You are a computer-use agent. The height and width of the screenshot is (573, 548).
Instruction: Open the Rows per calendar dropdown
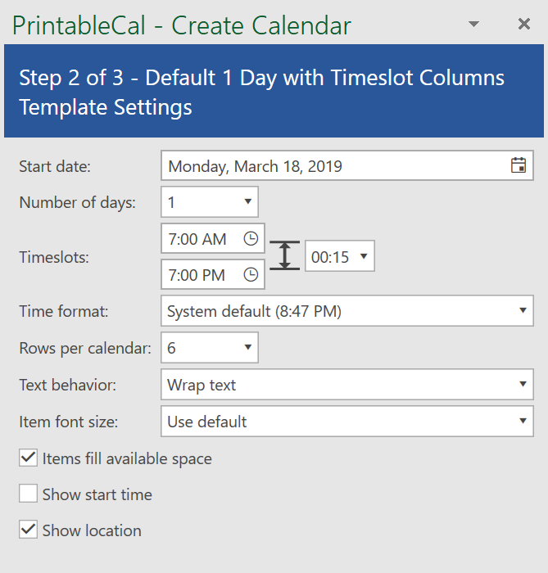point(247,348)
